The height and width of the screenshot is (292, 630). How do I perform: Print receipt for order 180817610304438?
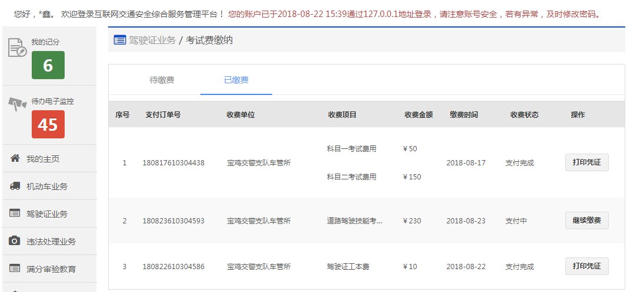587,162
